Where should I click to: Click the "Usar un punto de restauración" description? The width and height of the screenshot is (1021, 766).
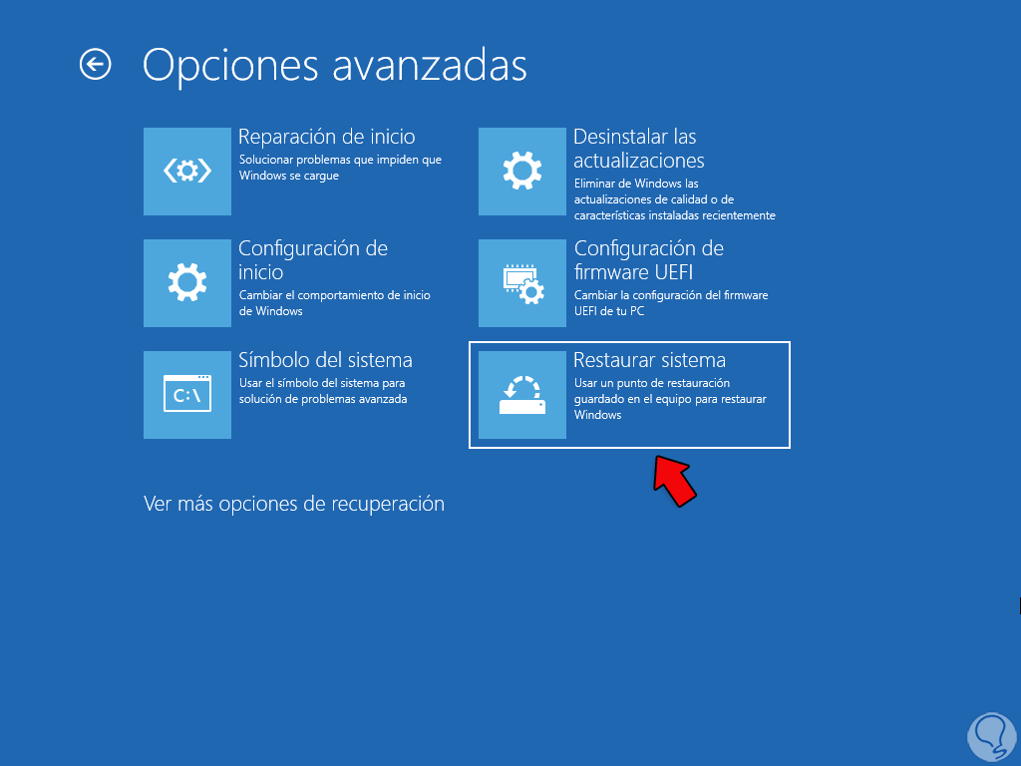(671, 399)
